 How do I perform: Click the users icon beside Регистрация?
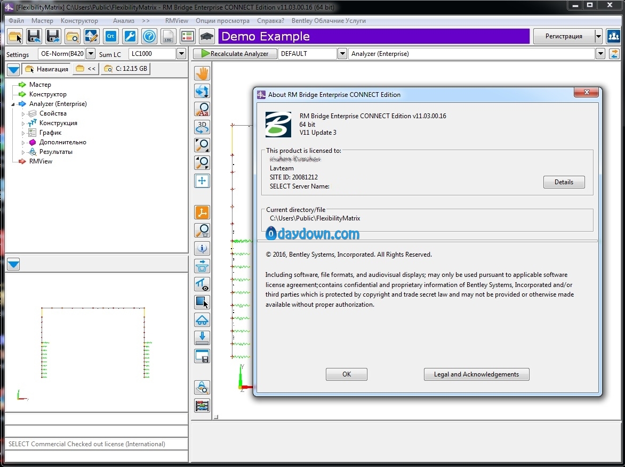point(613,36)
